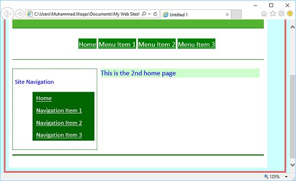Click the Menu Item 1 top link
The image size is (296, 181).
(x=117, y=44)
